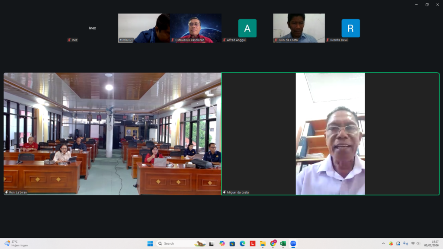This screenshot has height=249, width=443.
Task: Open the clock and date flyout
Action: 433,243
